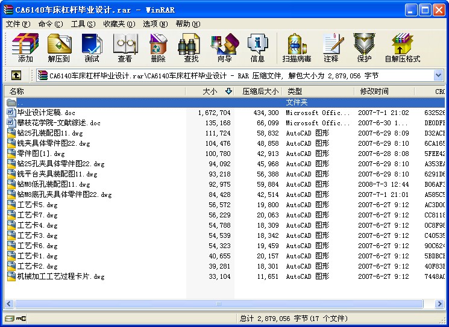
Task: Select the parent folder '..' row icon
Action: pyautogui.click(x=11, y=102)
